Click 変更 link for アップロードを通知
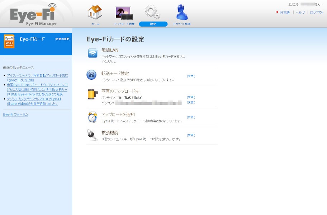The image size is (327, 215). (191, 117)
